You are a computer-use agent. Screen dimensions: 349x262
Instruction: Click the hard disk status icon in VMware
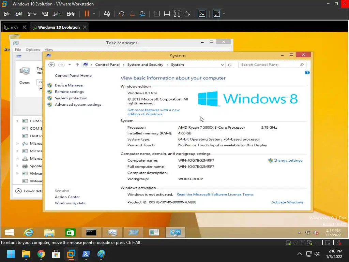coord(288,243)
